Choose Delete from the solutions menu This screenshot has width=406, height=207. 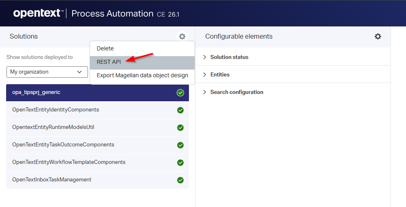tap(142, 48)
